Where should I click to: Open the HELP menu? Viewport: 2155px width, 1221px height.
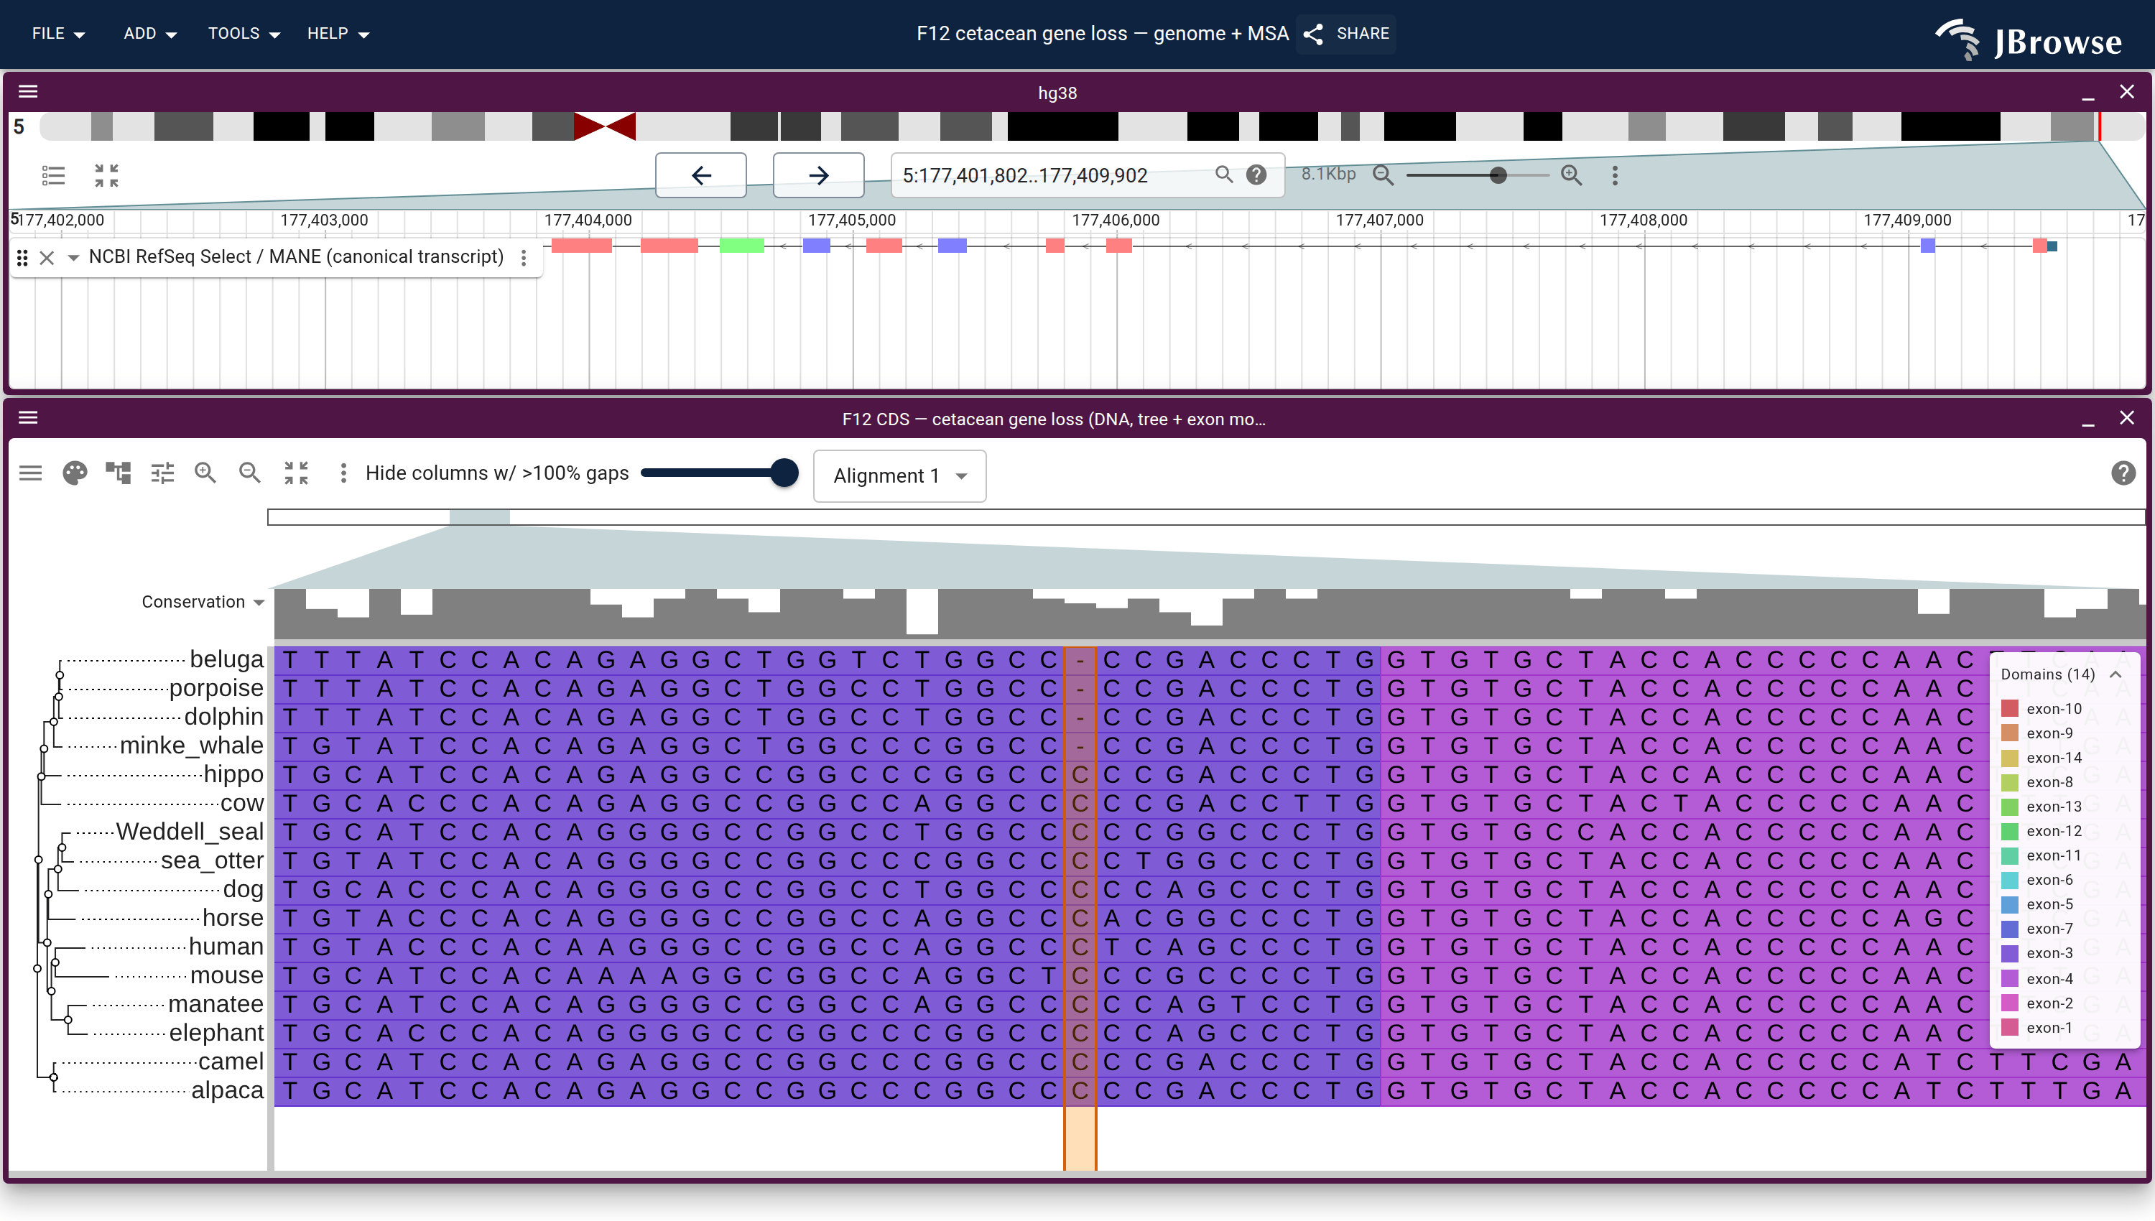click(x=338, y=34)
